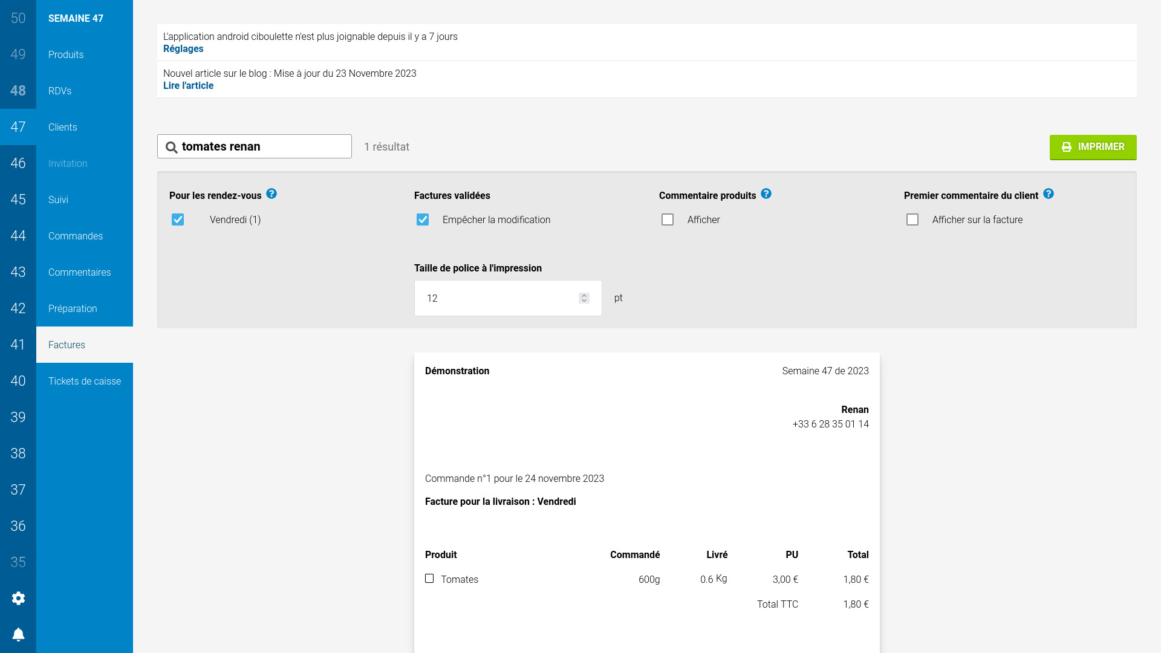1161x653 pixels.
Task: Open the Préparation menu item
Action: tap(73, 308)
